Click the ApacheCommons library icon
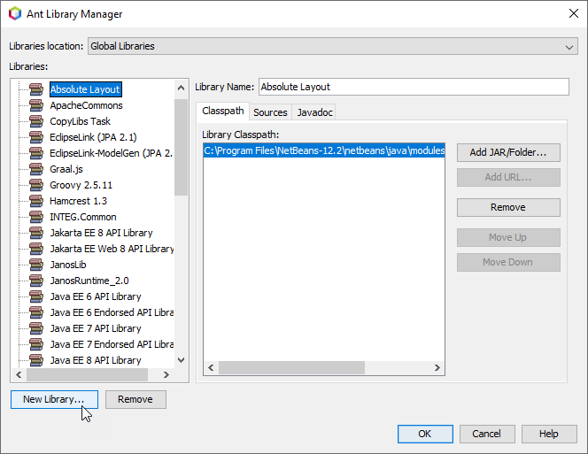The height and width of the screenshot is (454, 588). coord(36,105)
